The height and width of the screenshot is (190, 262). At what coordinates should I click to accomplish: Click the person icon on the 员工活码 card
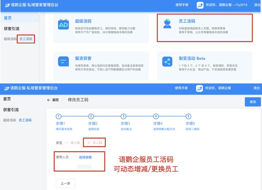coord(167,24)
